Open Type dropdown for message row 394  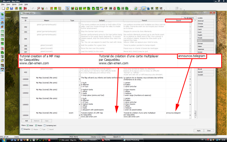tap(79, 39)
